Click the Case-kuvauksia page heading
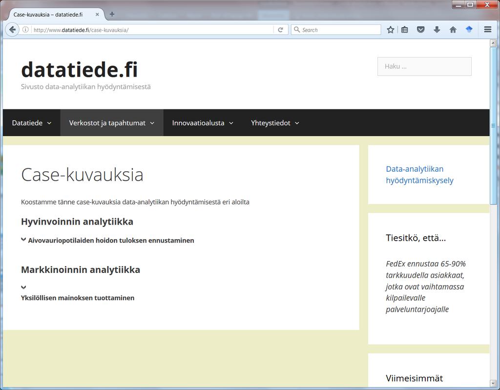 click(x=82, y=174)
